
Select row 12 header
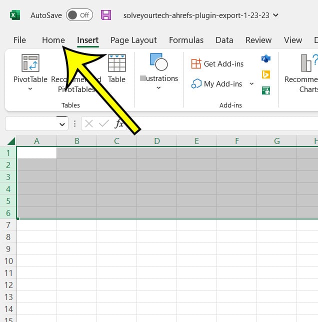tap(8, 285)
